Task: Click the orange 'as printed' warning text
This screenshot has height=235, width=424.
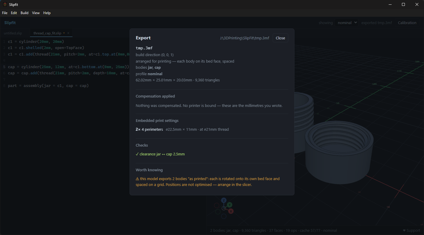Action: [208, 182]
